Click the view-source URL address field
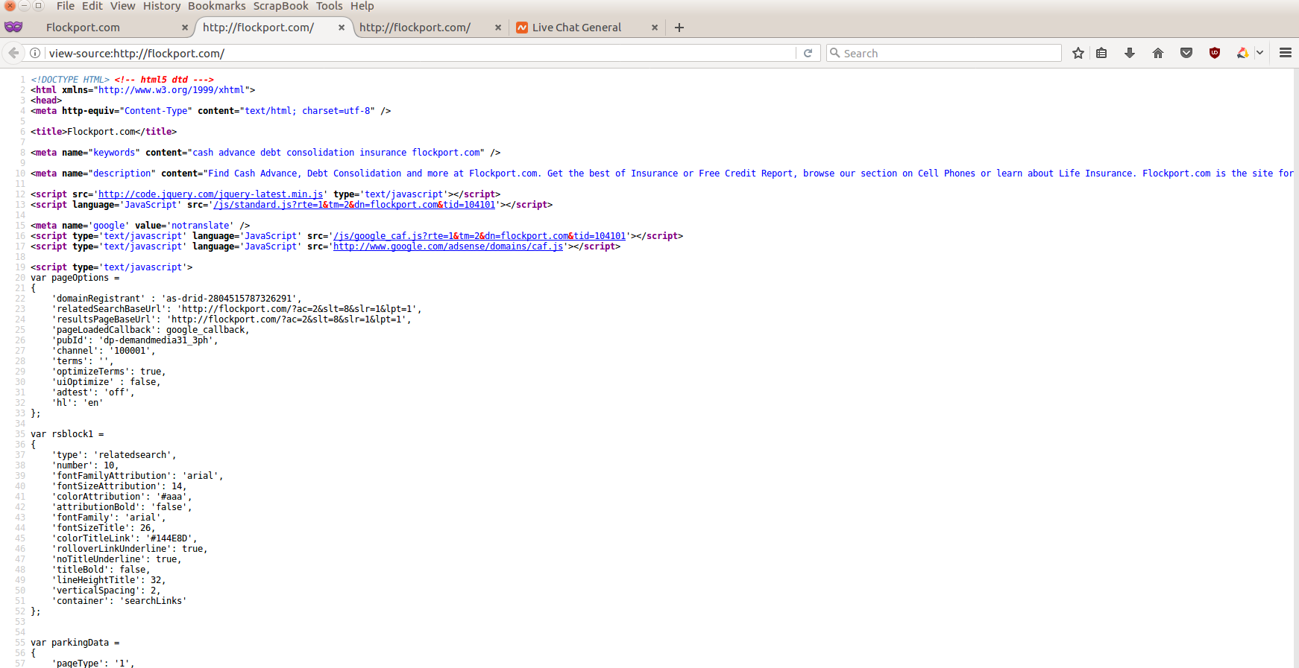1299x668 pixels. click(420, 53)
